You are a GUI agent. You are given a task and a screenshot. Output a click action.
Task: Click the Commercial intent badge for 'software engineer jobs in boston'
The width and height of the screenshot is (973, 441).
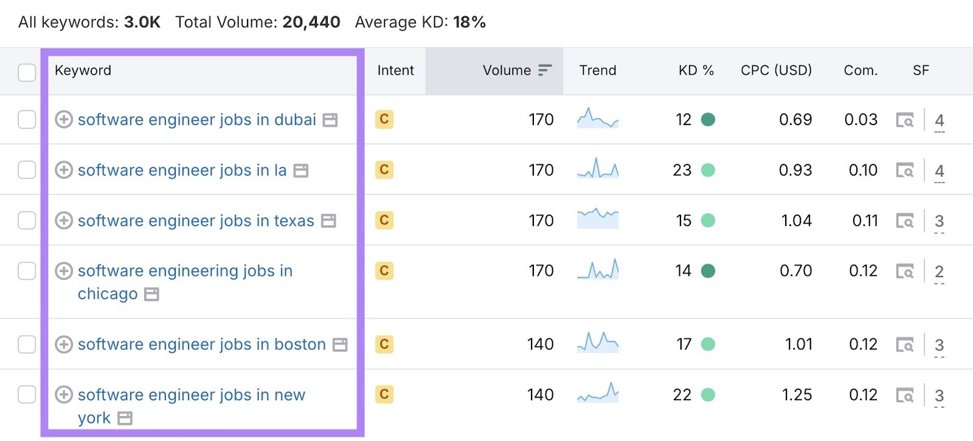tap(384, 344)
